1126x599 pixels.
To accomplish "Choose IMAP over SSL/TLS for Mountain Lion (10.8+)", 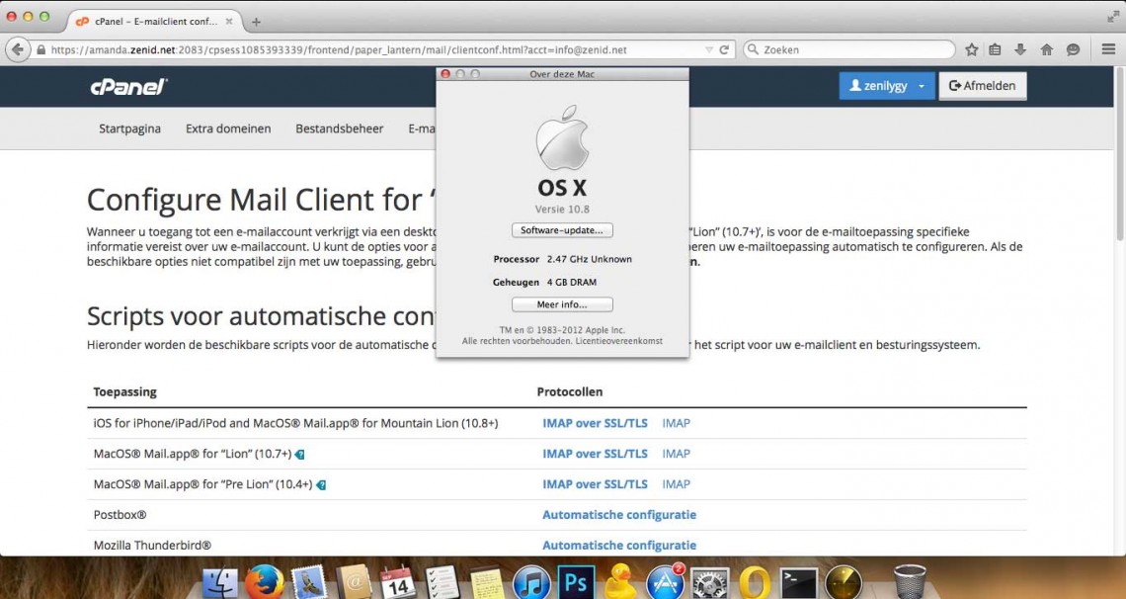I will coord(596,423).
